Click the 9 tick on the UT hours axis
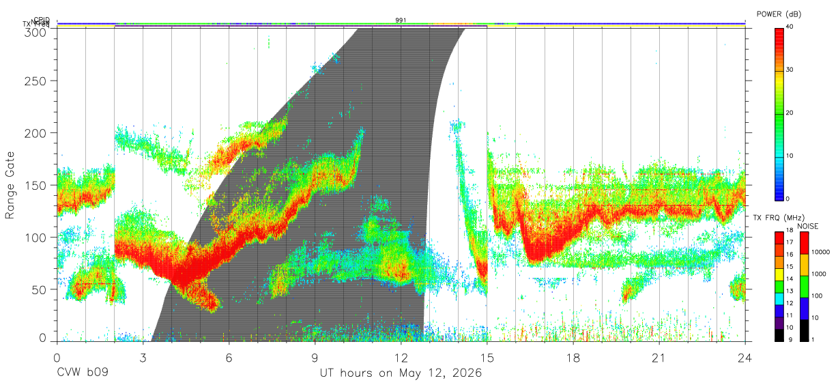Viewport: 838px width, 387px height. coord(315,357)
